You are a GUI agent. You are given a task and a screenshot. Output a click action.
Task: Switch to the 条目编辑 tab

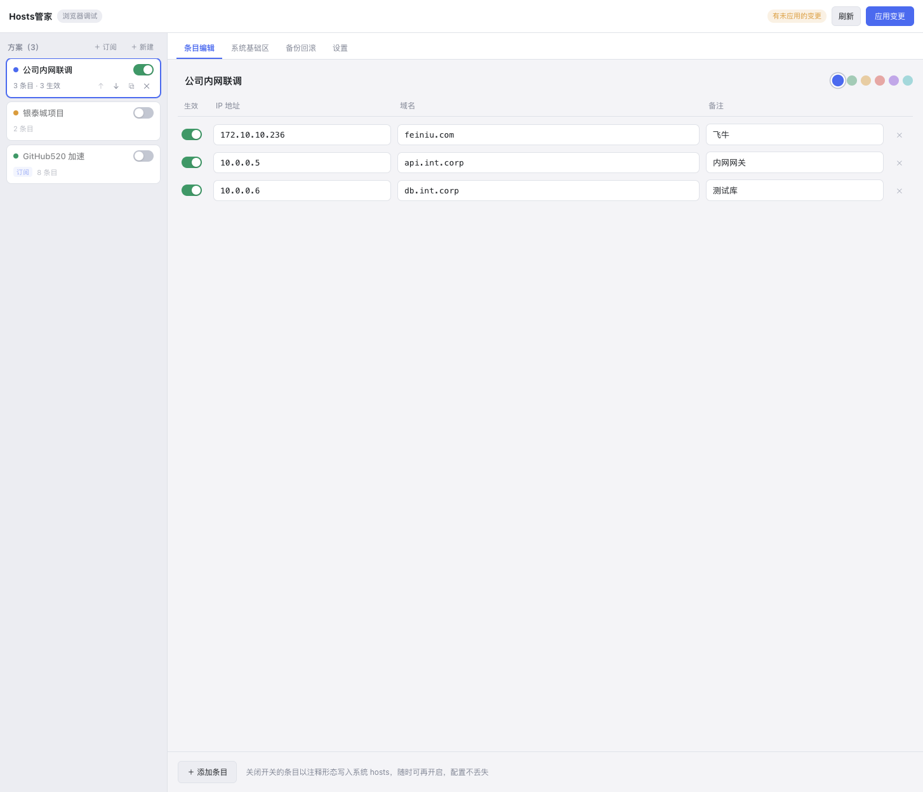click(199, 48)
